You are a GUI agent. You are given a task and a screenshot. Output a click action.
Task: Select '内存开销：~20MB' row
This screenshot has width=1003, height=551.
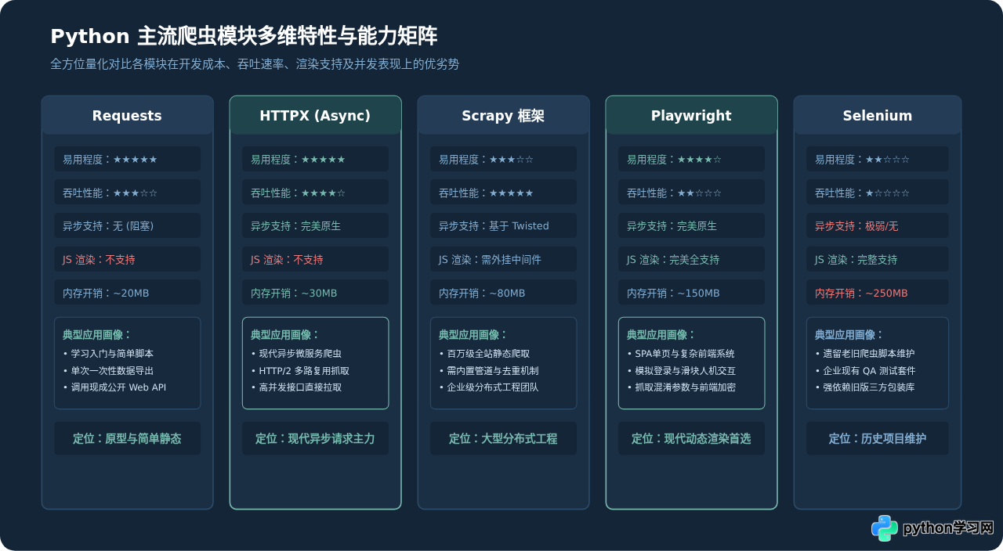[x=127, y=294]
